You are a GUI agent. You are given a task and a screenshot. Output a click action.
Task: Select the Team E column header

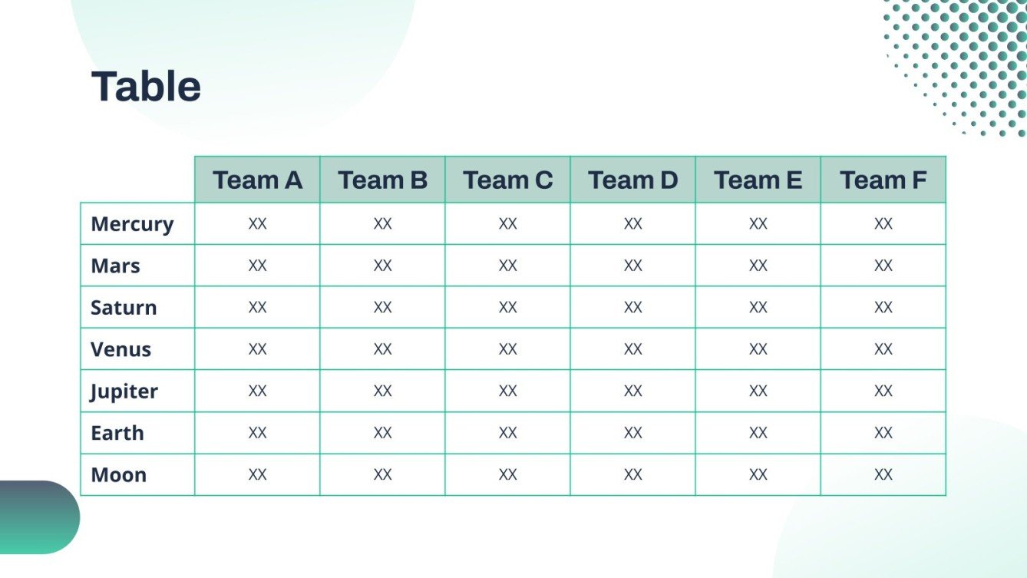tap(758, 180)
